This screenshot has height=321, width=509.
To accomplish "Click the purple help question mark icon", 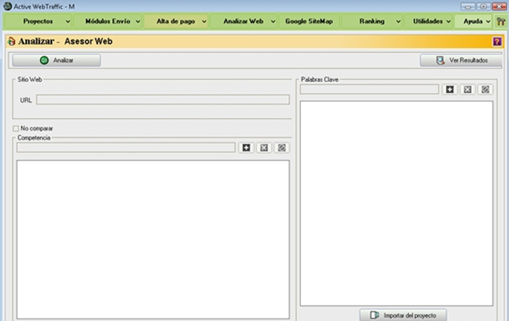I will point(497,41).
